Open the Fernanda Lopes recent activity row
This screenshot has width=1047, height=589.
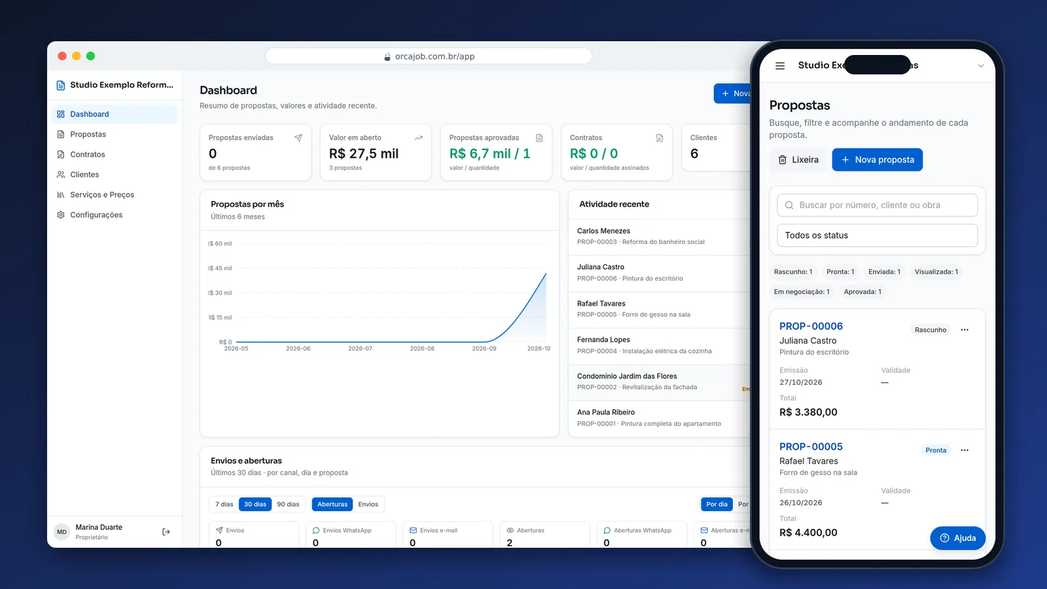660,346
